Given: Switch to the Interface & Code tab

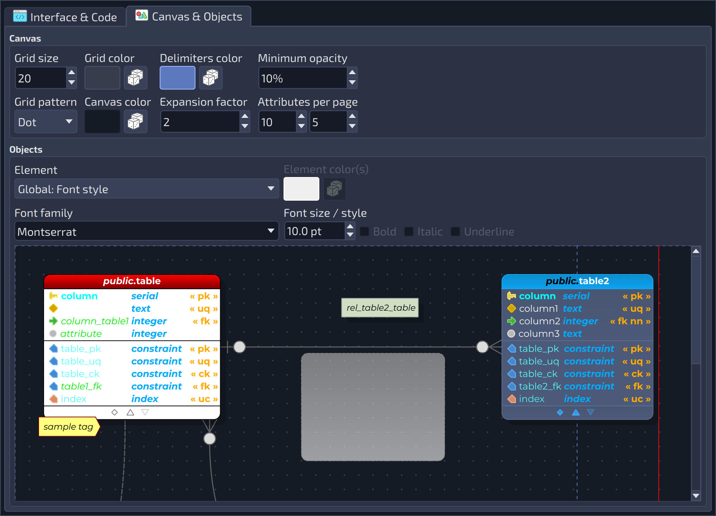Looking at the screenshot, I should click(x=65, y=17).
